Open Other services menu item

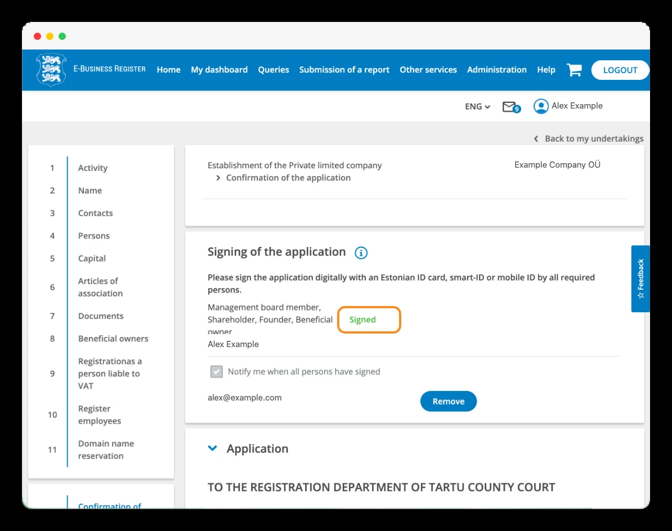point(428,70)
